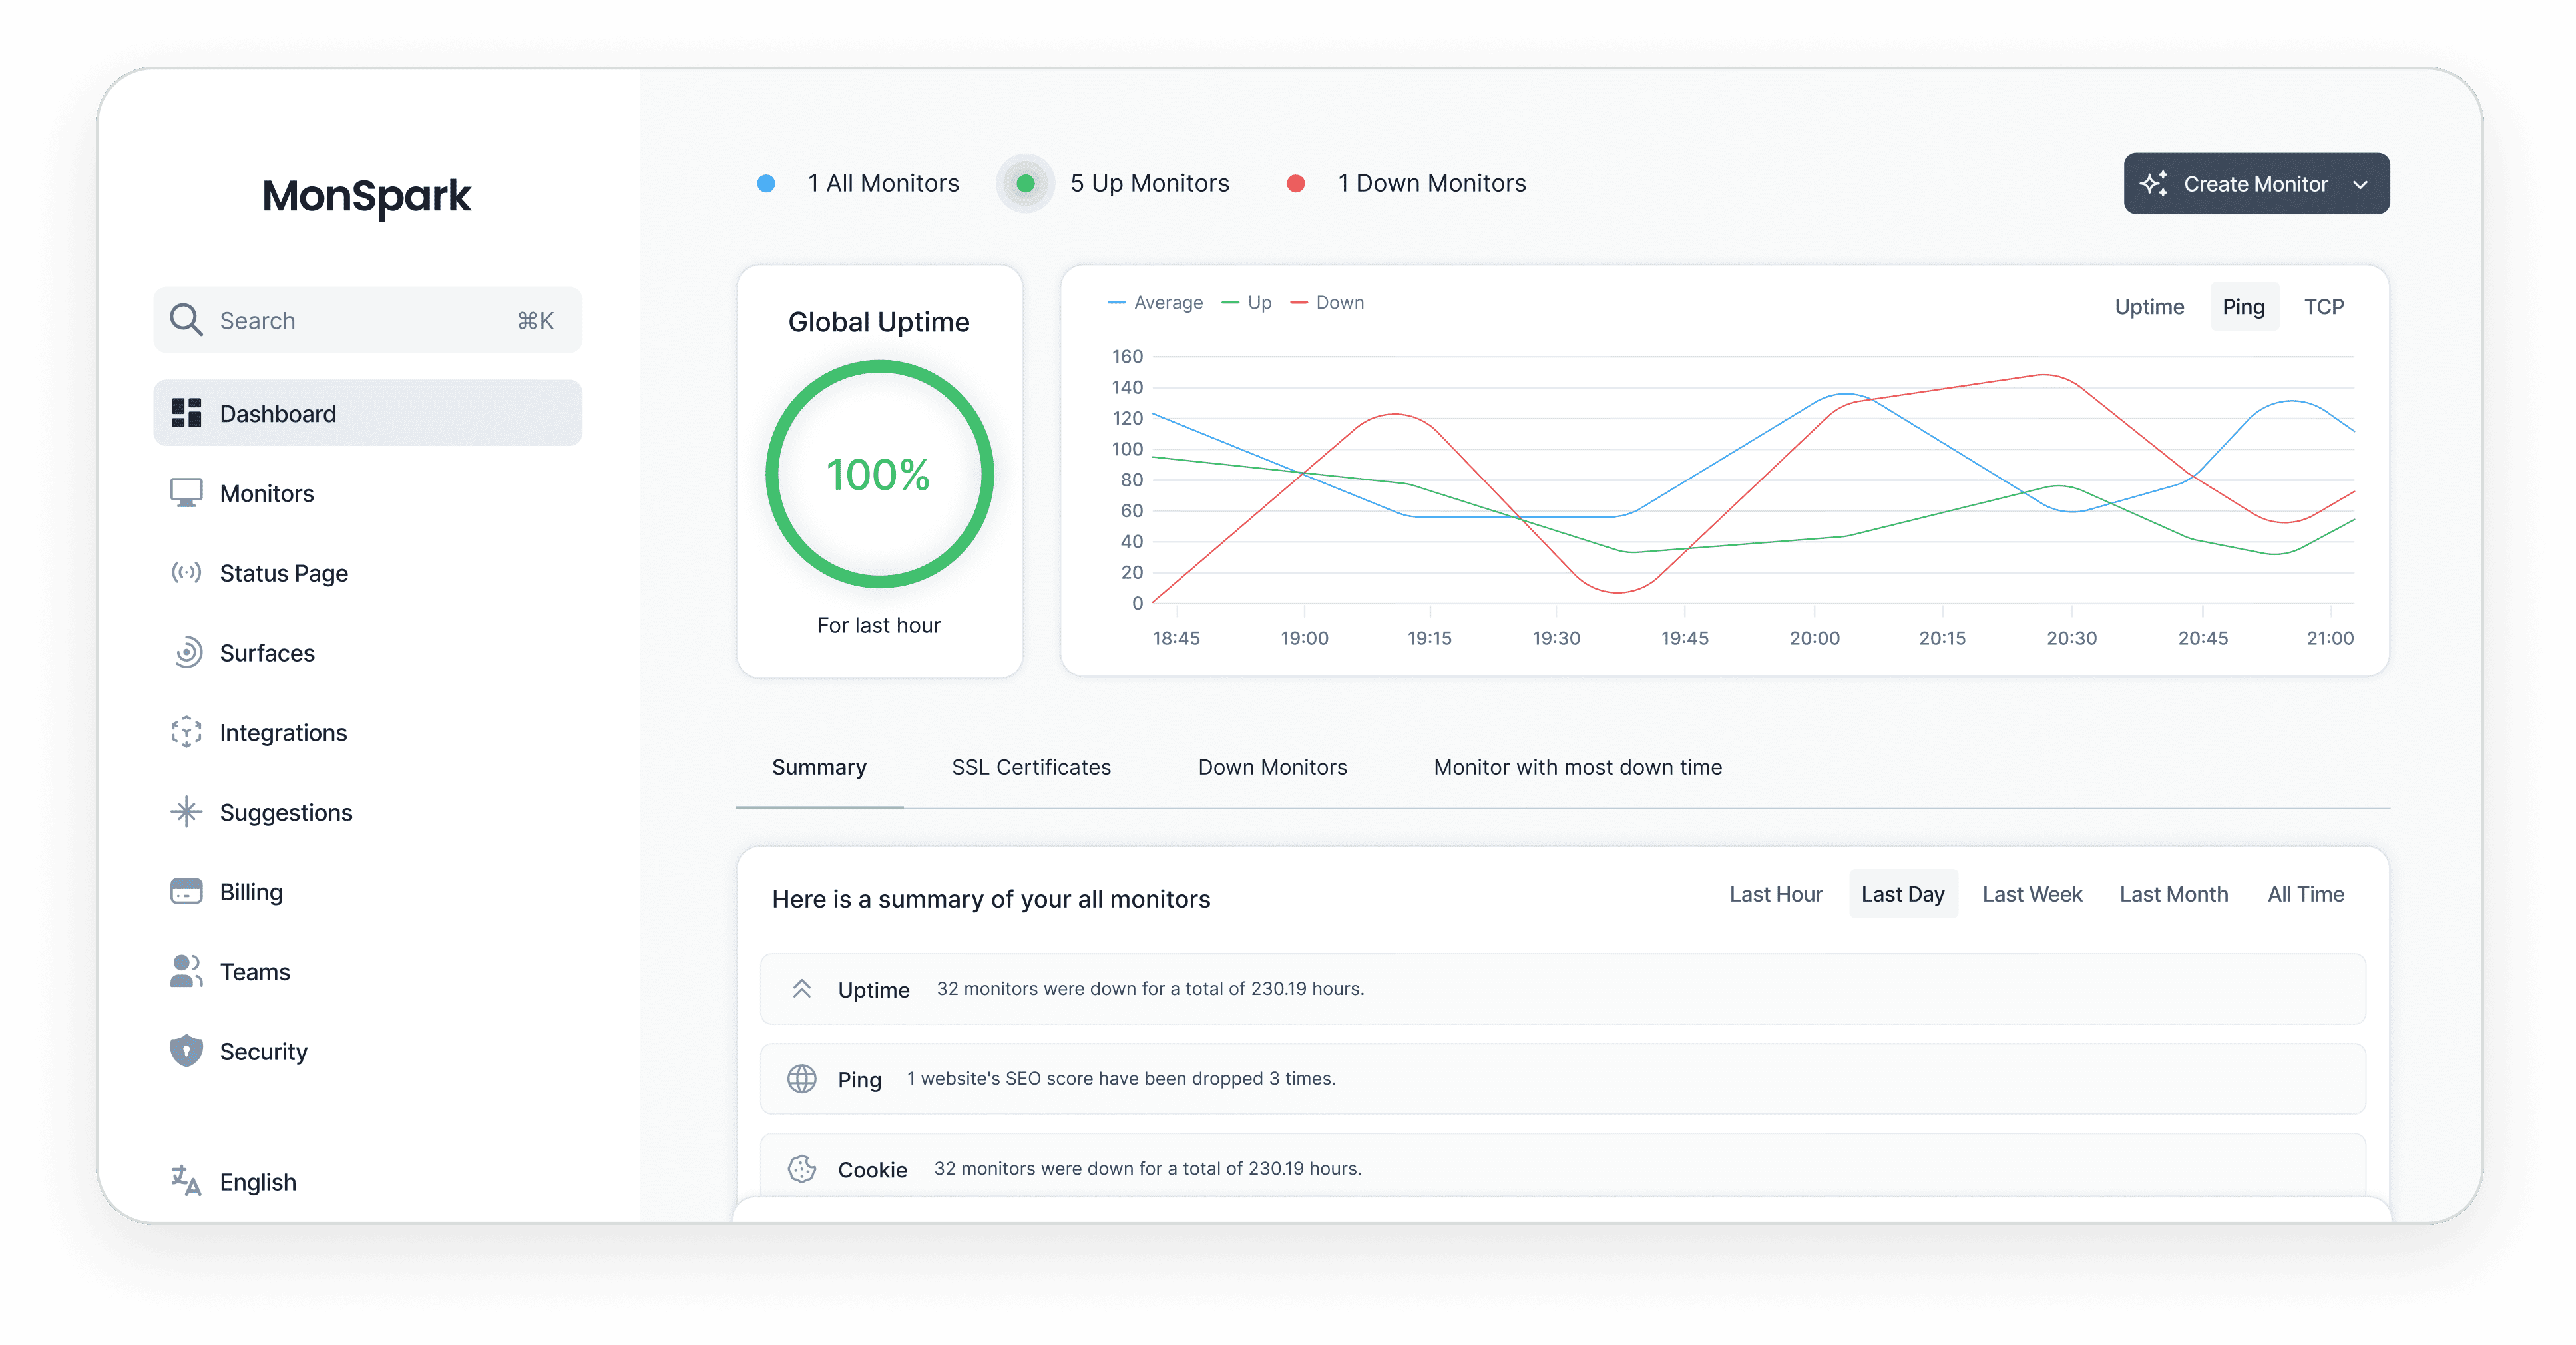Screen dimensions: 2576x1345
Task: Open Billing card icon
Action: click(x=186, y=892)
